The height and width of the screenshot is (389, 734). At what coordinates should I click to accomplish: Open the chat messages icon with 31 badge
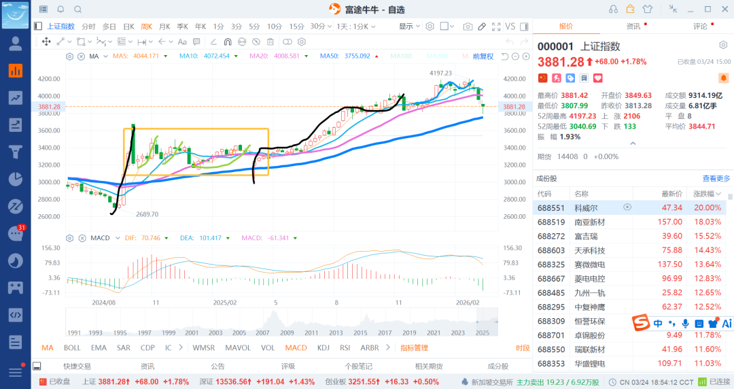click(x=16, y=233)
